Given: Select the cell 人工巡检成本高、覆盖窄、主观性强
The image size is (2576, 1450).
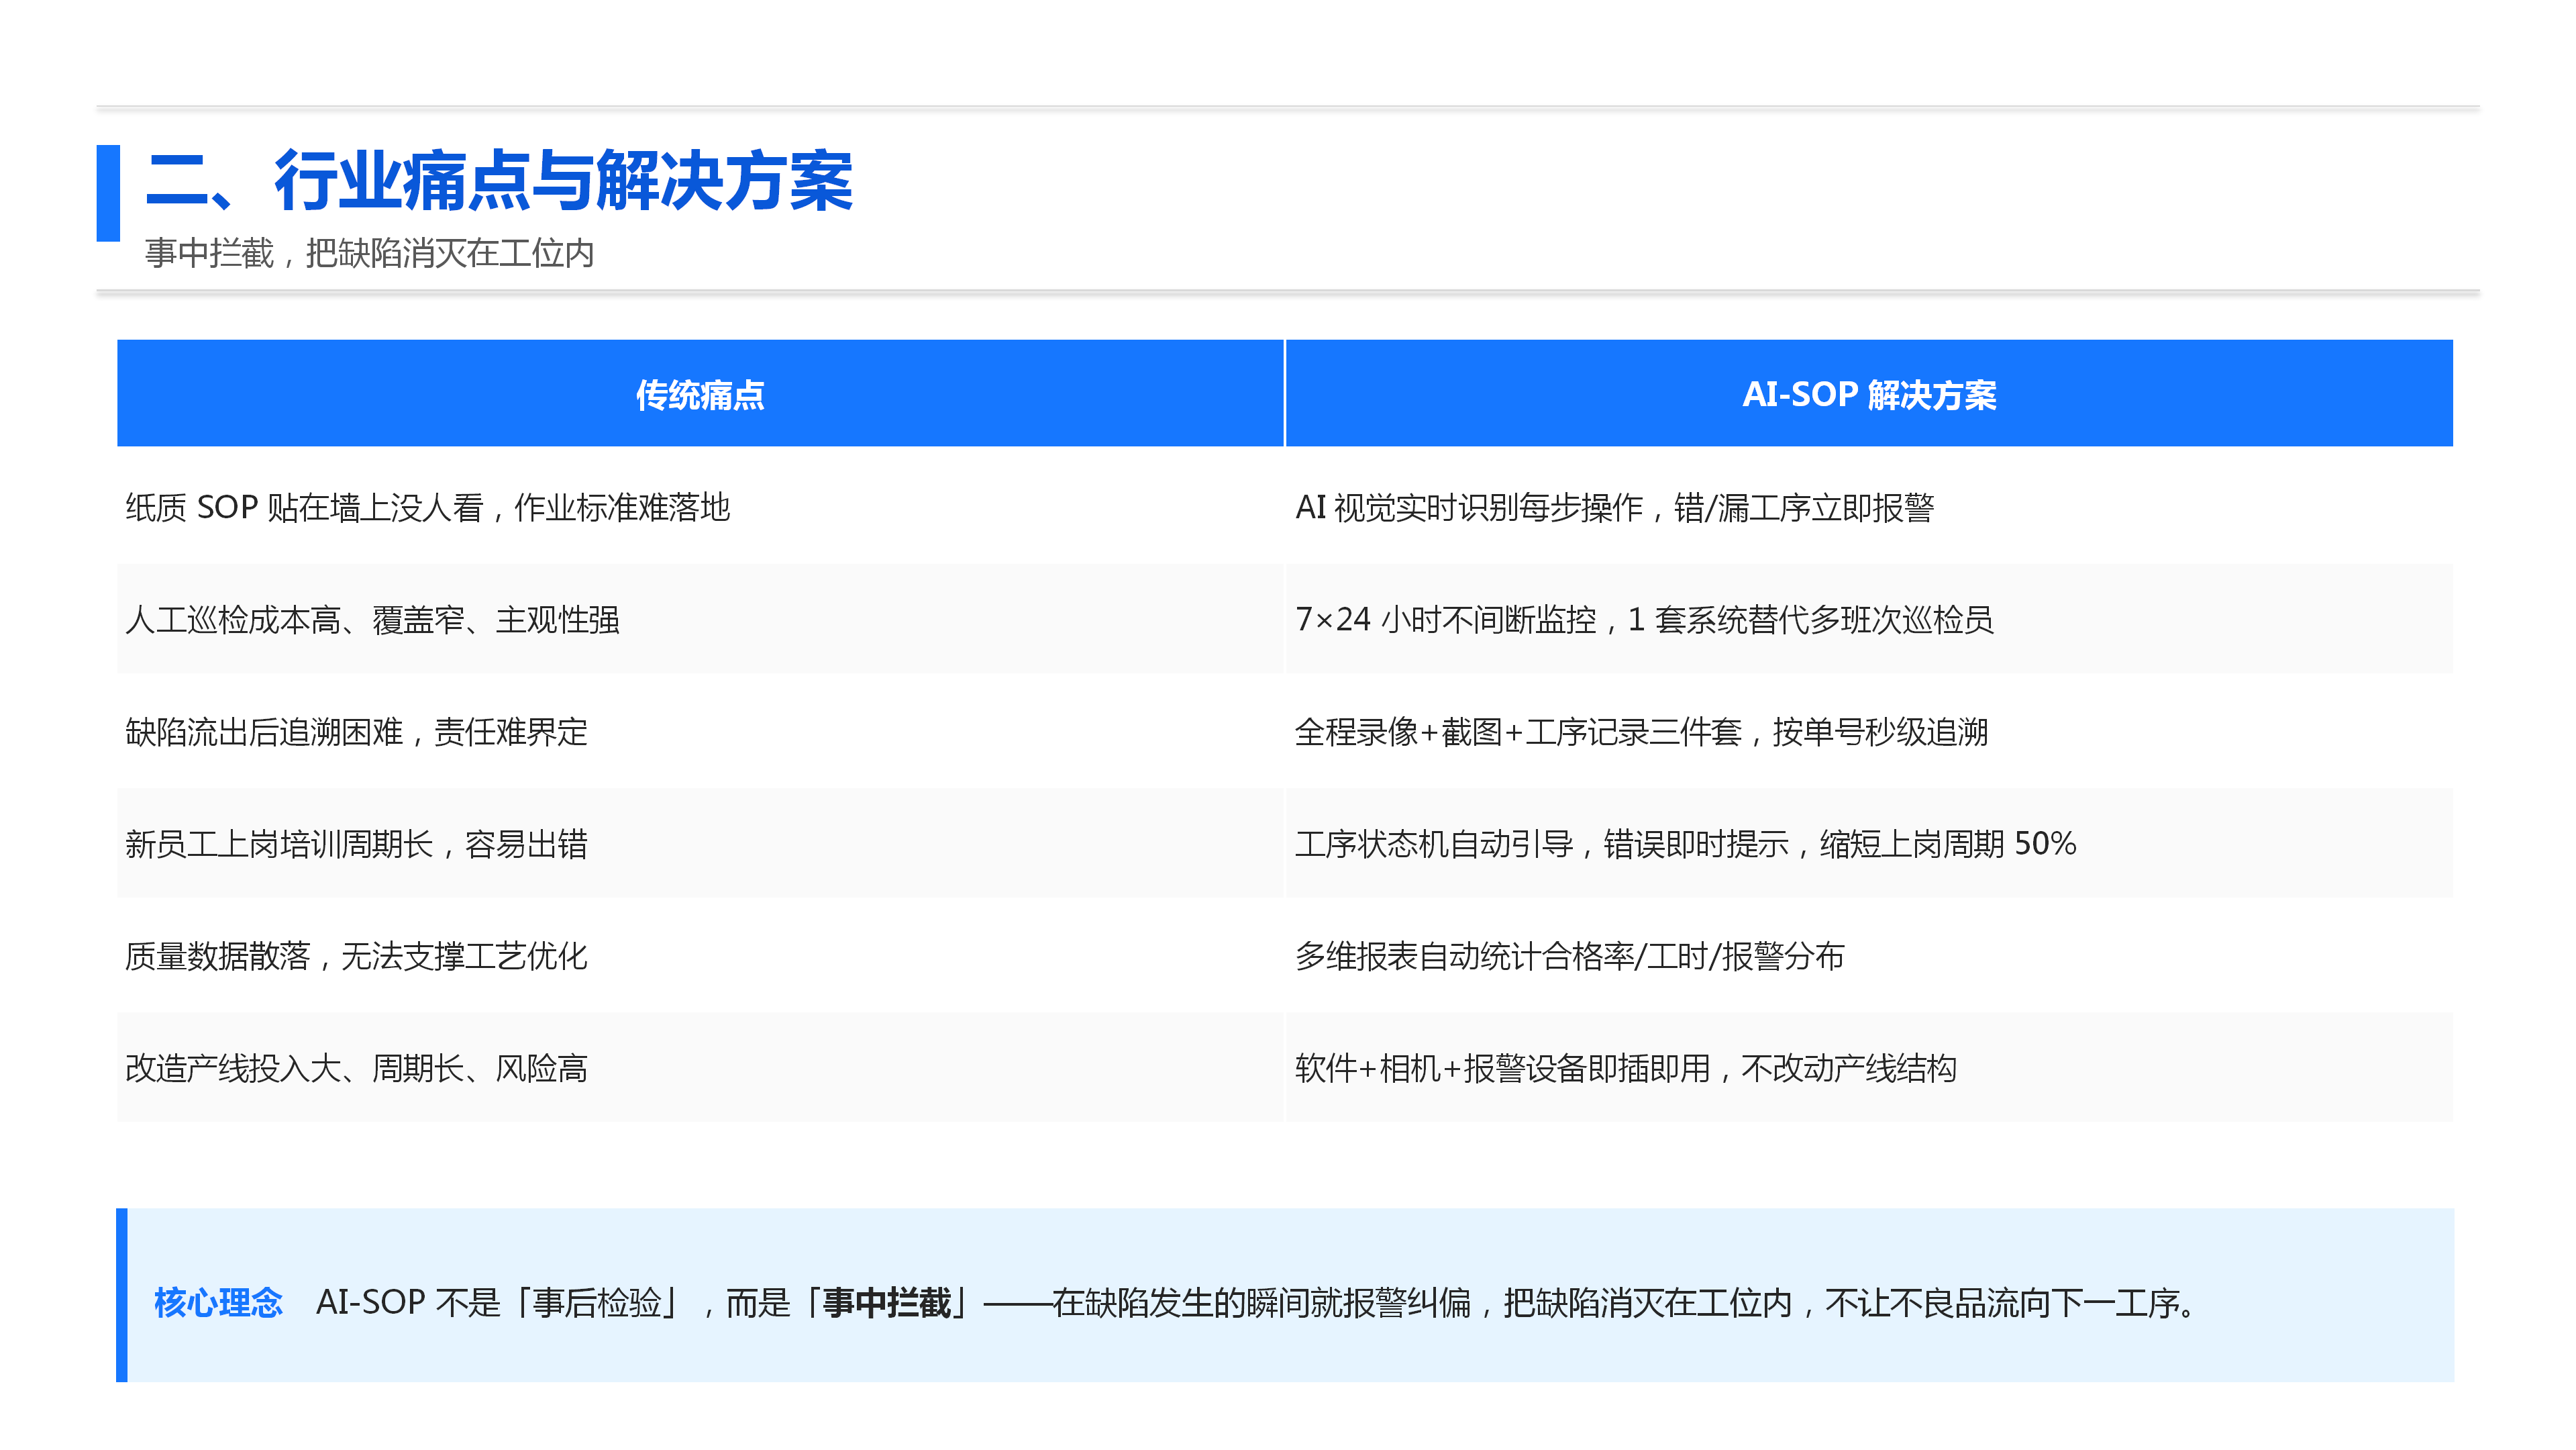Looking at the screenshot, I should [700, 620].
